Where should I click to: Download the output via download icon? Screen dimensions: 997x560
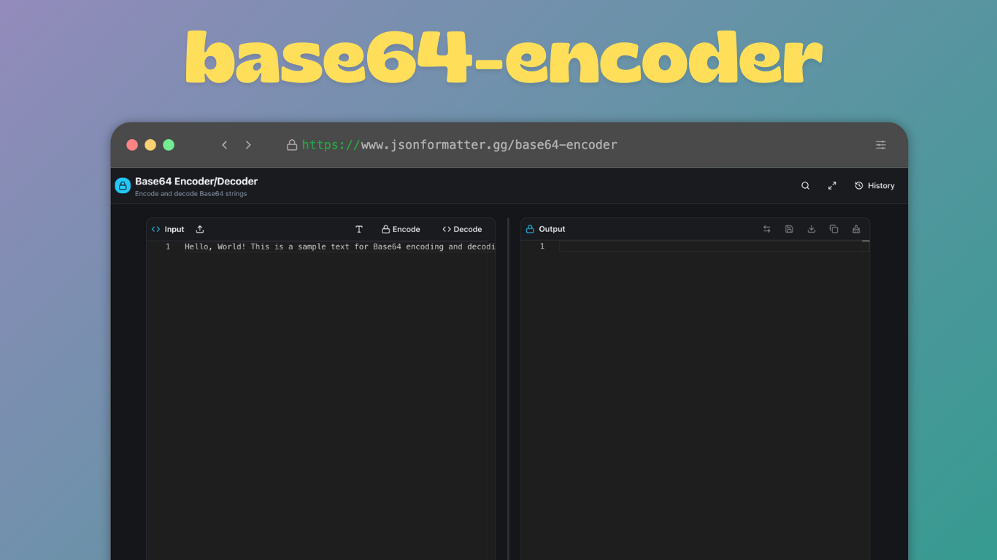[812, 229]
